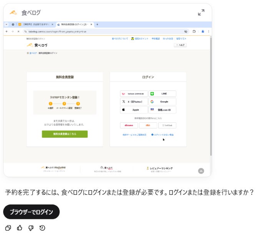Log in with 価格.com ID

click(x=162, y=110)
